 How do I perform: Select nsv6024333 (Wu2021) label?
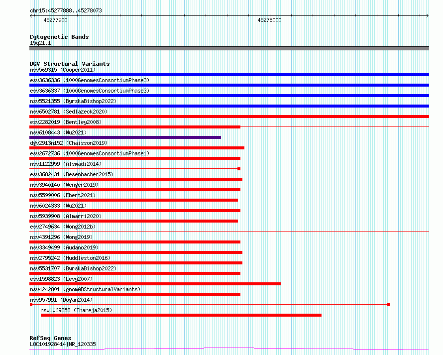[58, 206]
